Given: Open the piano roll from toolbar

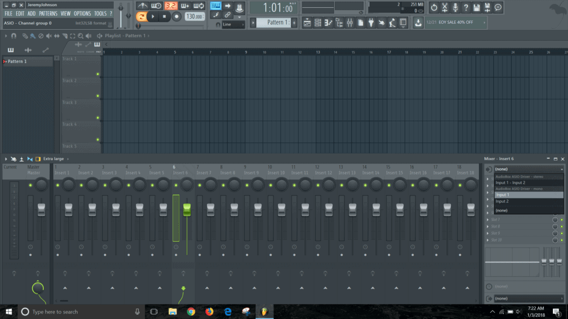Looking at the screenshot, I should [x=328, y=23].
